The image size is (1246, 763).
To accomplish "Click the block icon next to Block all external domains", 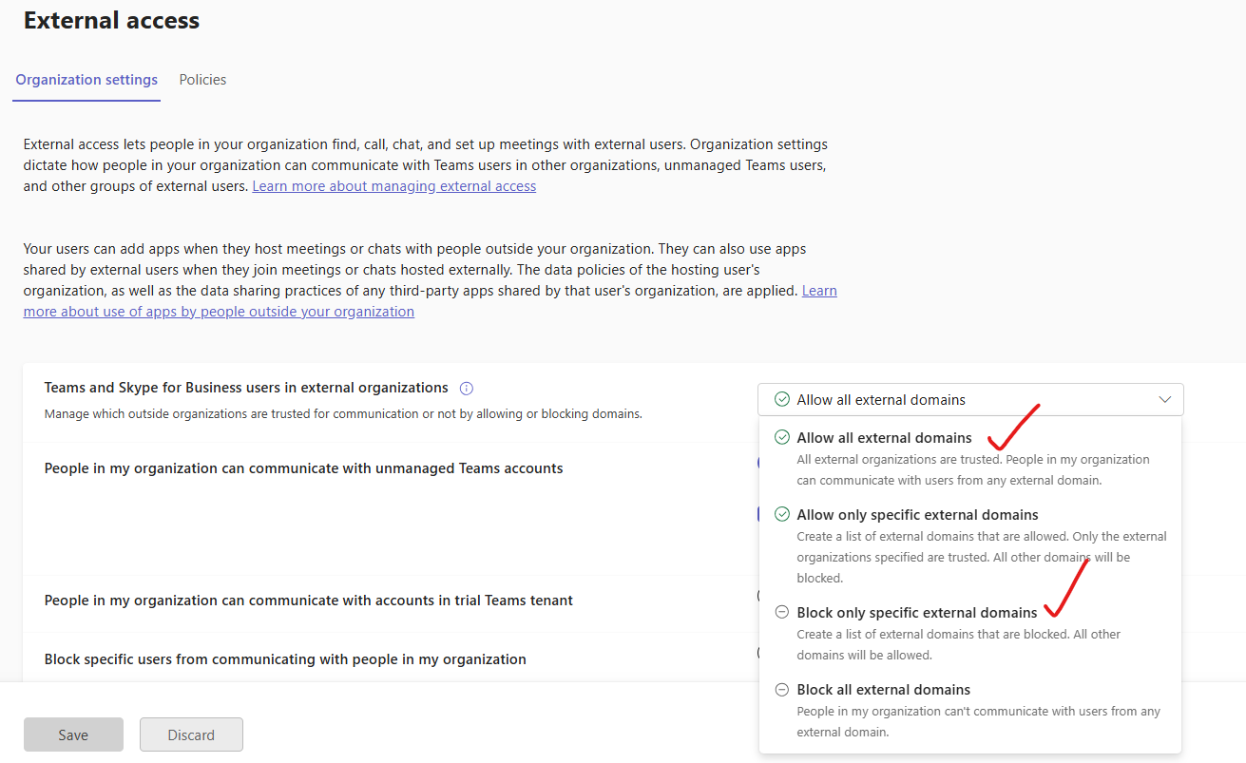I will 782,690.
